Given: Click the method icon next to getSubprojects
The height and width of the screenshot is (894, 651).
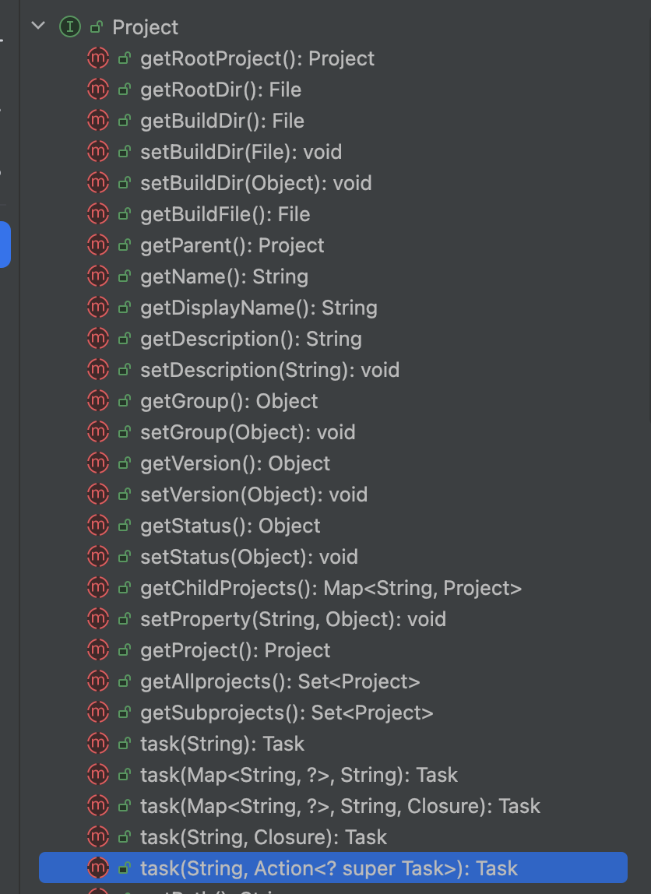Looking at the screenshot, I should [97, 712].
